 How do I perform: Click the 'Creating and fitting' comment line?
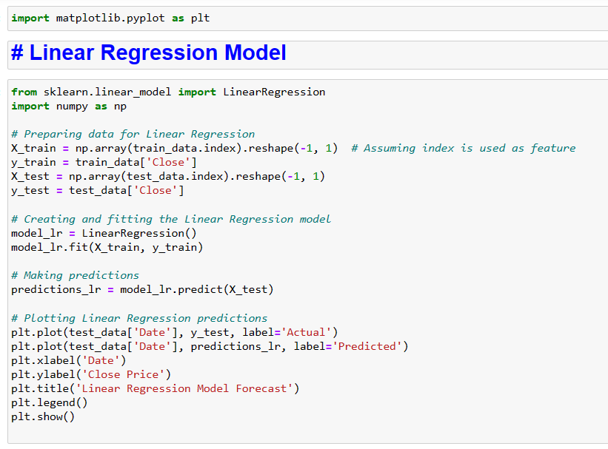[x=171, y=219]
